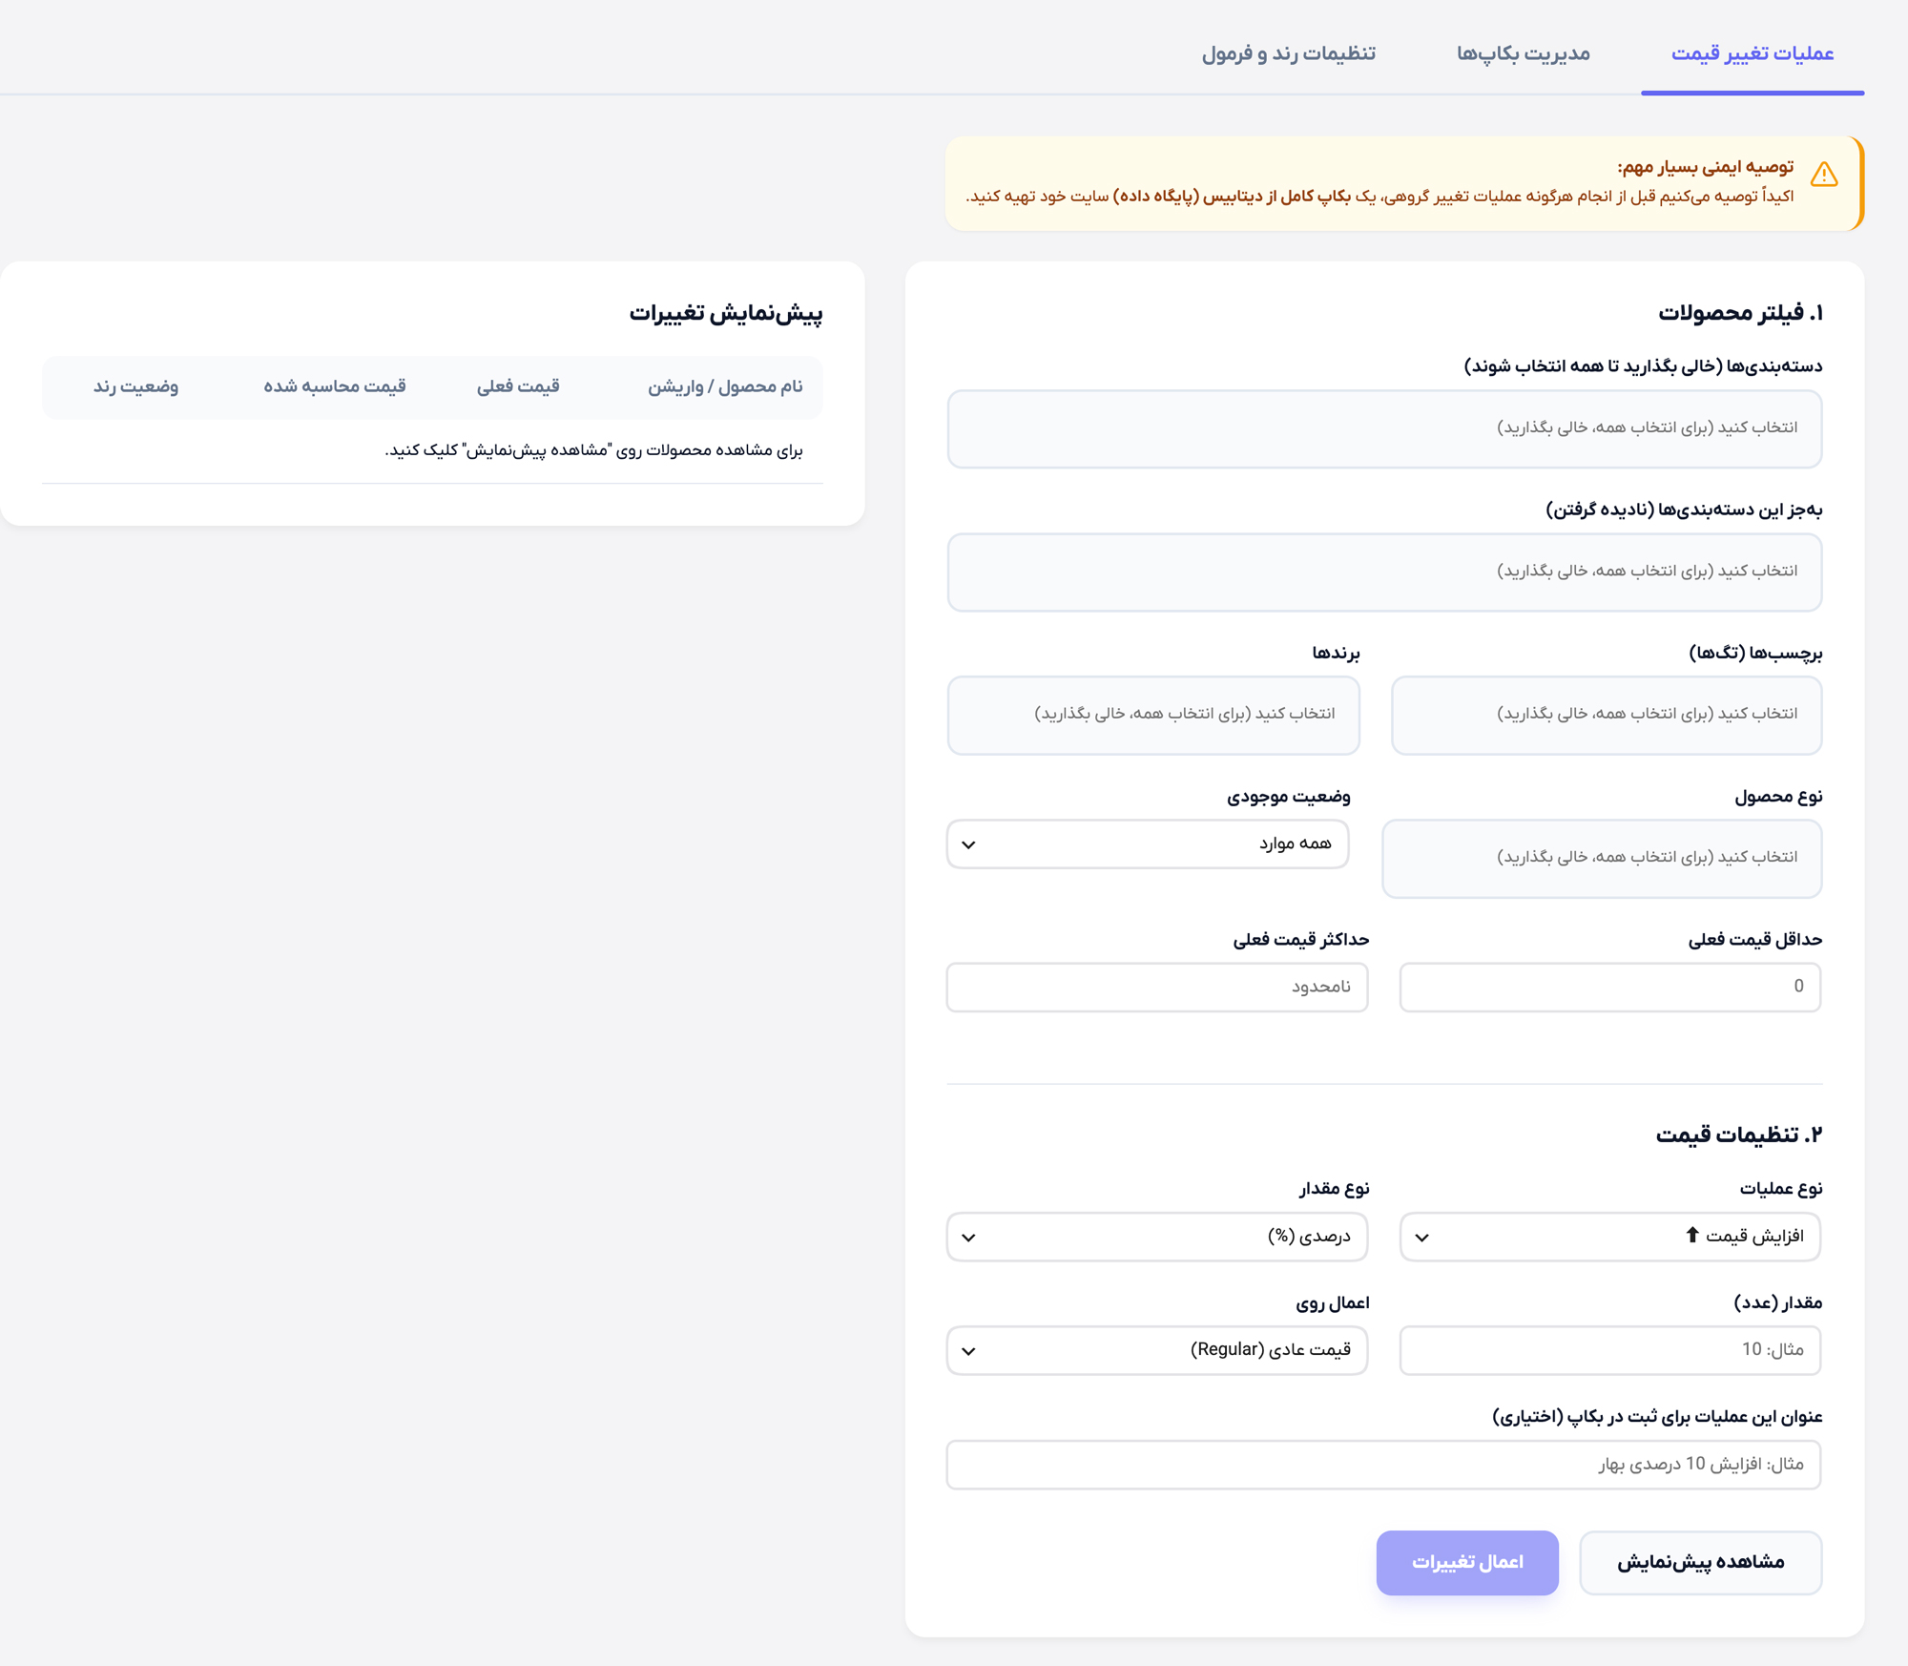Open the مدیریت بکاپ‌ها tab

(1523, 53)
